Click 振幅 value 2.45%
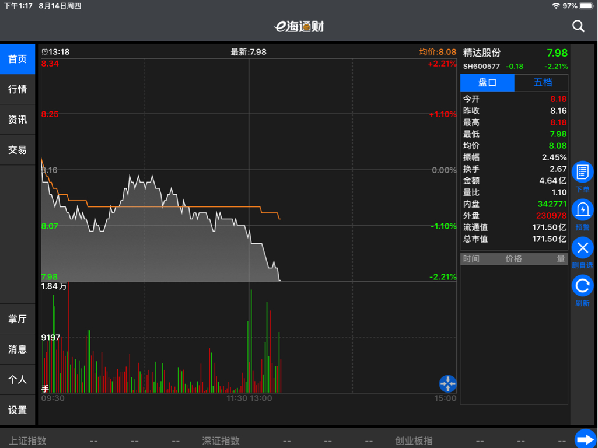This screenshot has width=598, height=448. tap(554, 157)
